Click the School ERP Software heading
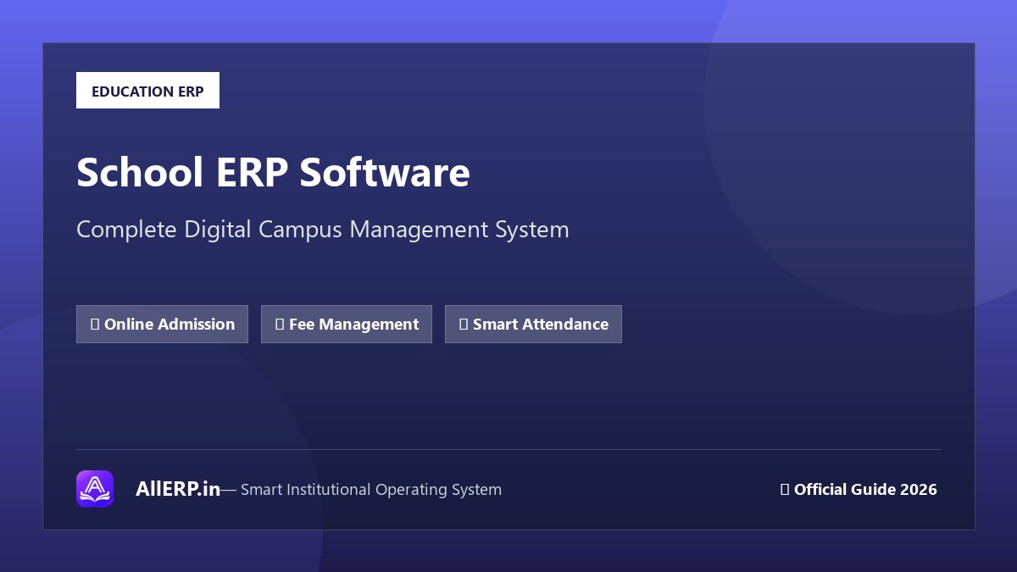 [x=273, y=172]
